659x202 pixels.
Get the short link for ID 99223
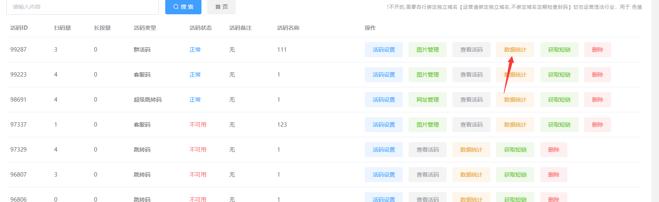[x=559, y=75]
